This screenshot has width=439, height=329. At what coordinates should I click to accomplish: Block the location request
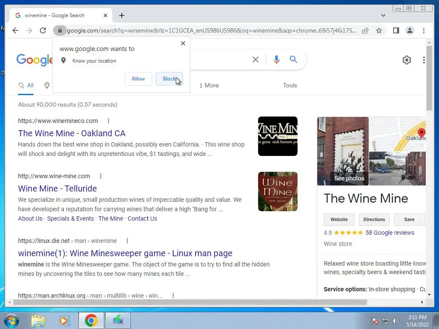[x=169, y=79]
